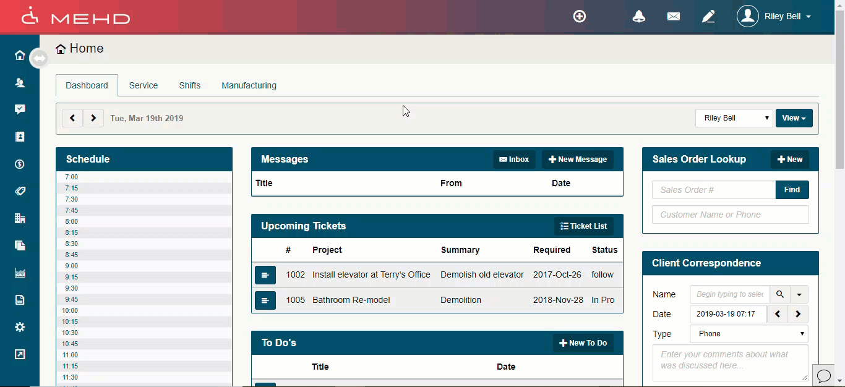Open the price tag icon in sidebar
This screenshot has height=387, width=845.
point(20,191)
